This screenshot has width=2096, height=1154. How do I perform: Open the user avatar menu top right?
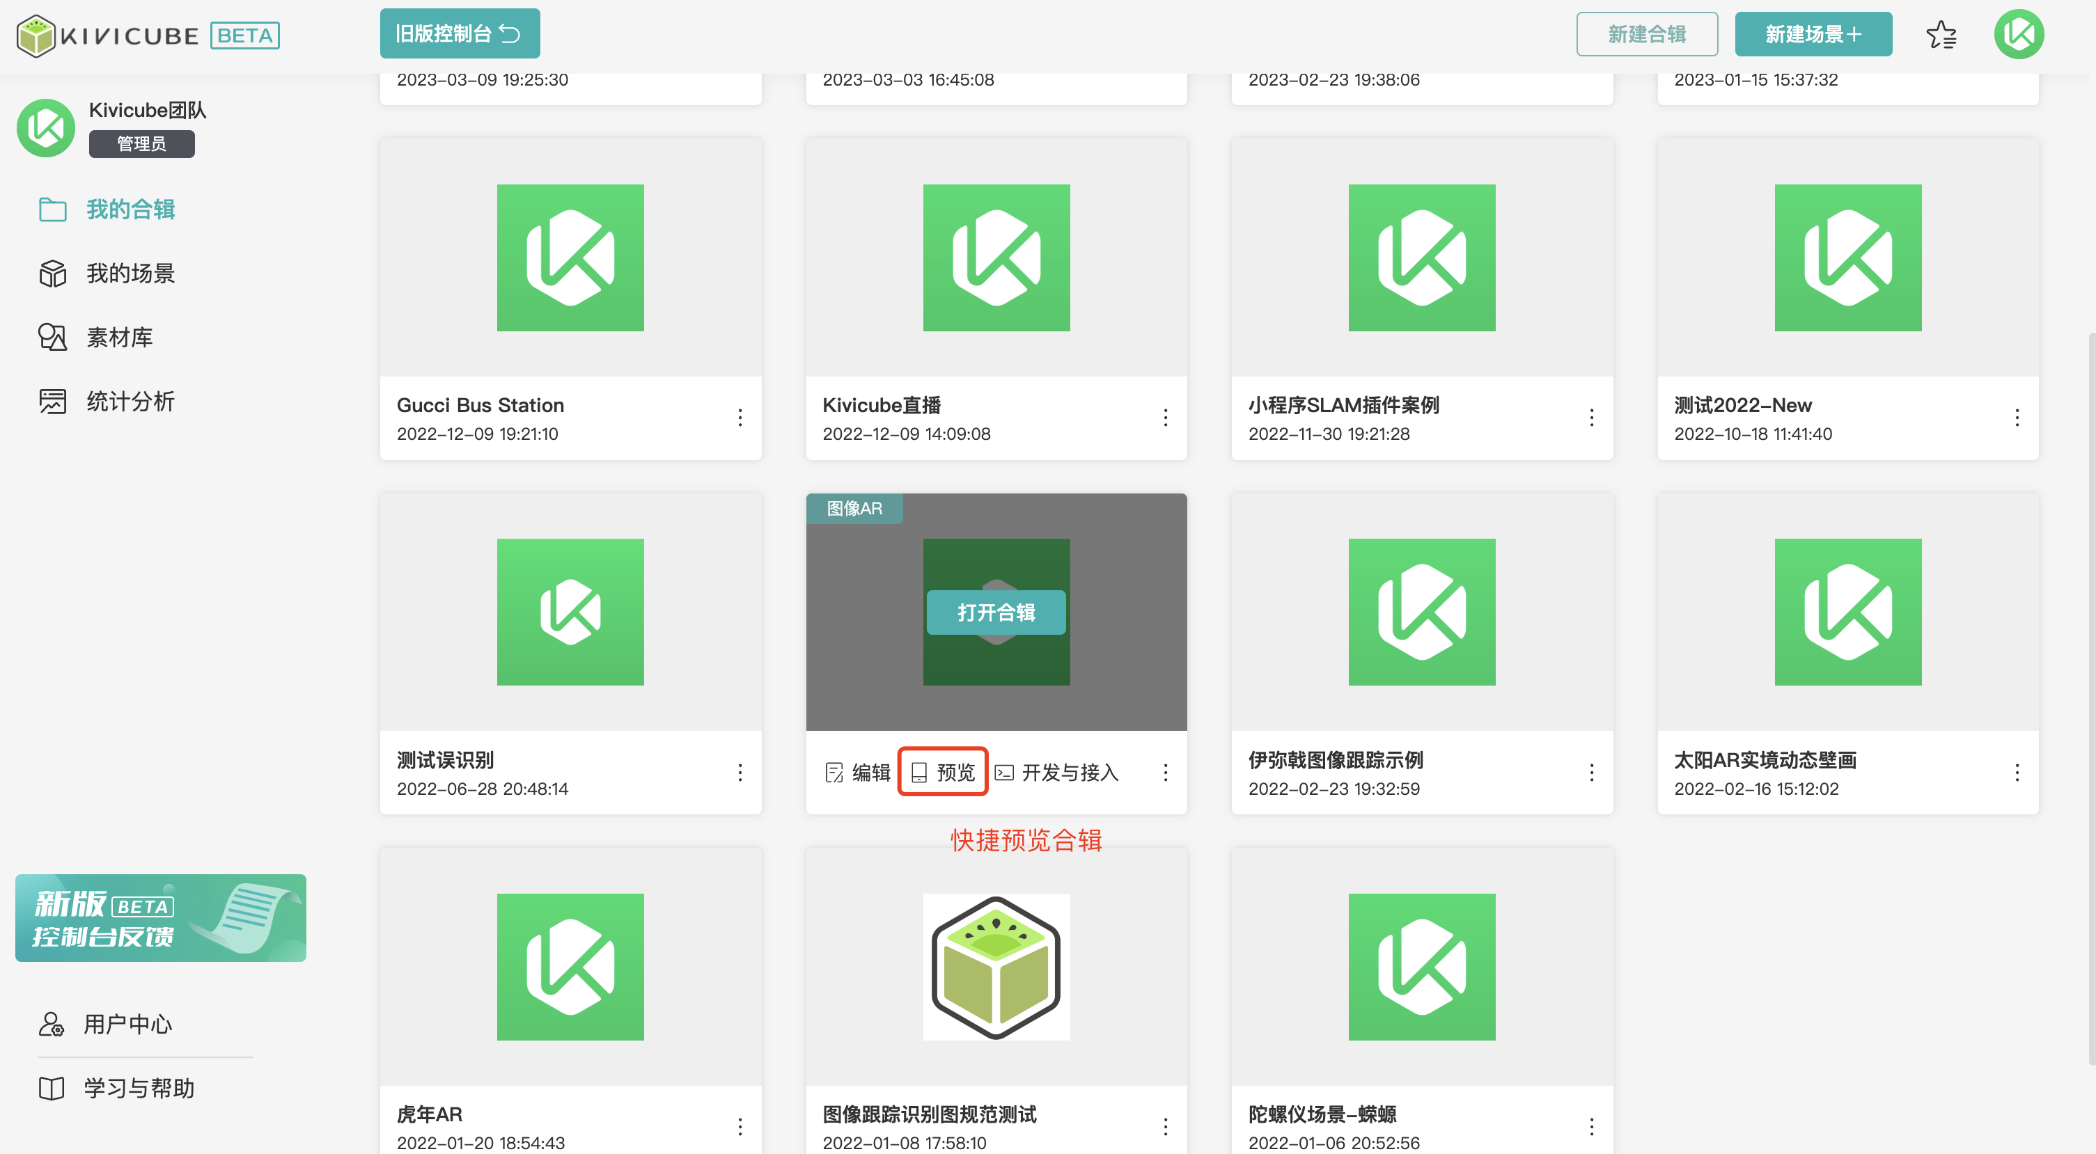[x=2018, y=34]
